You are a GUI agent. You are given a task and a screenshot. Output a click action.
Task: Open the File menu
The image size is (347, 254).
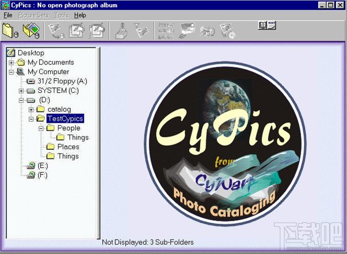(8, 15)
